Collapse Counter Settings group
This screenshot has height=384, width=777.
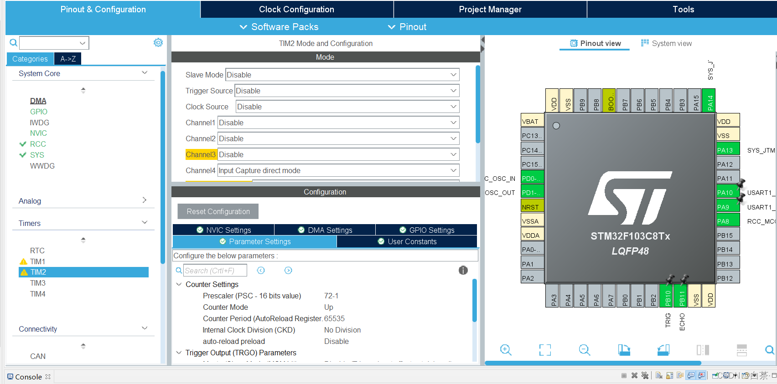pos(179,284)
